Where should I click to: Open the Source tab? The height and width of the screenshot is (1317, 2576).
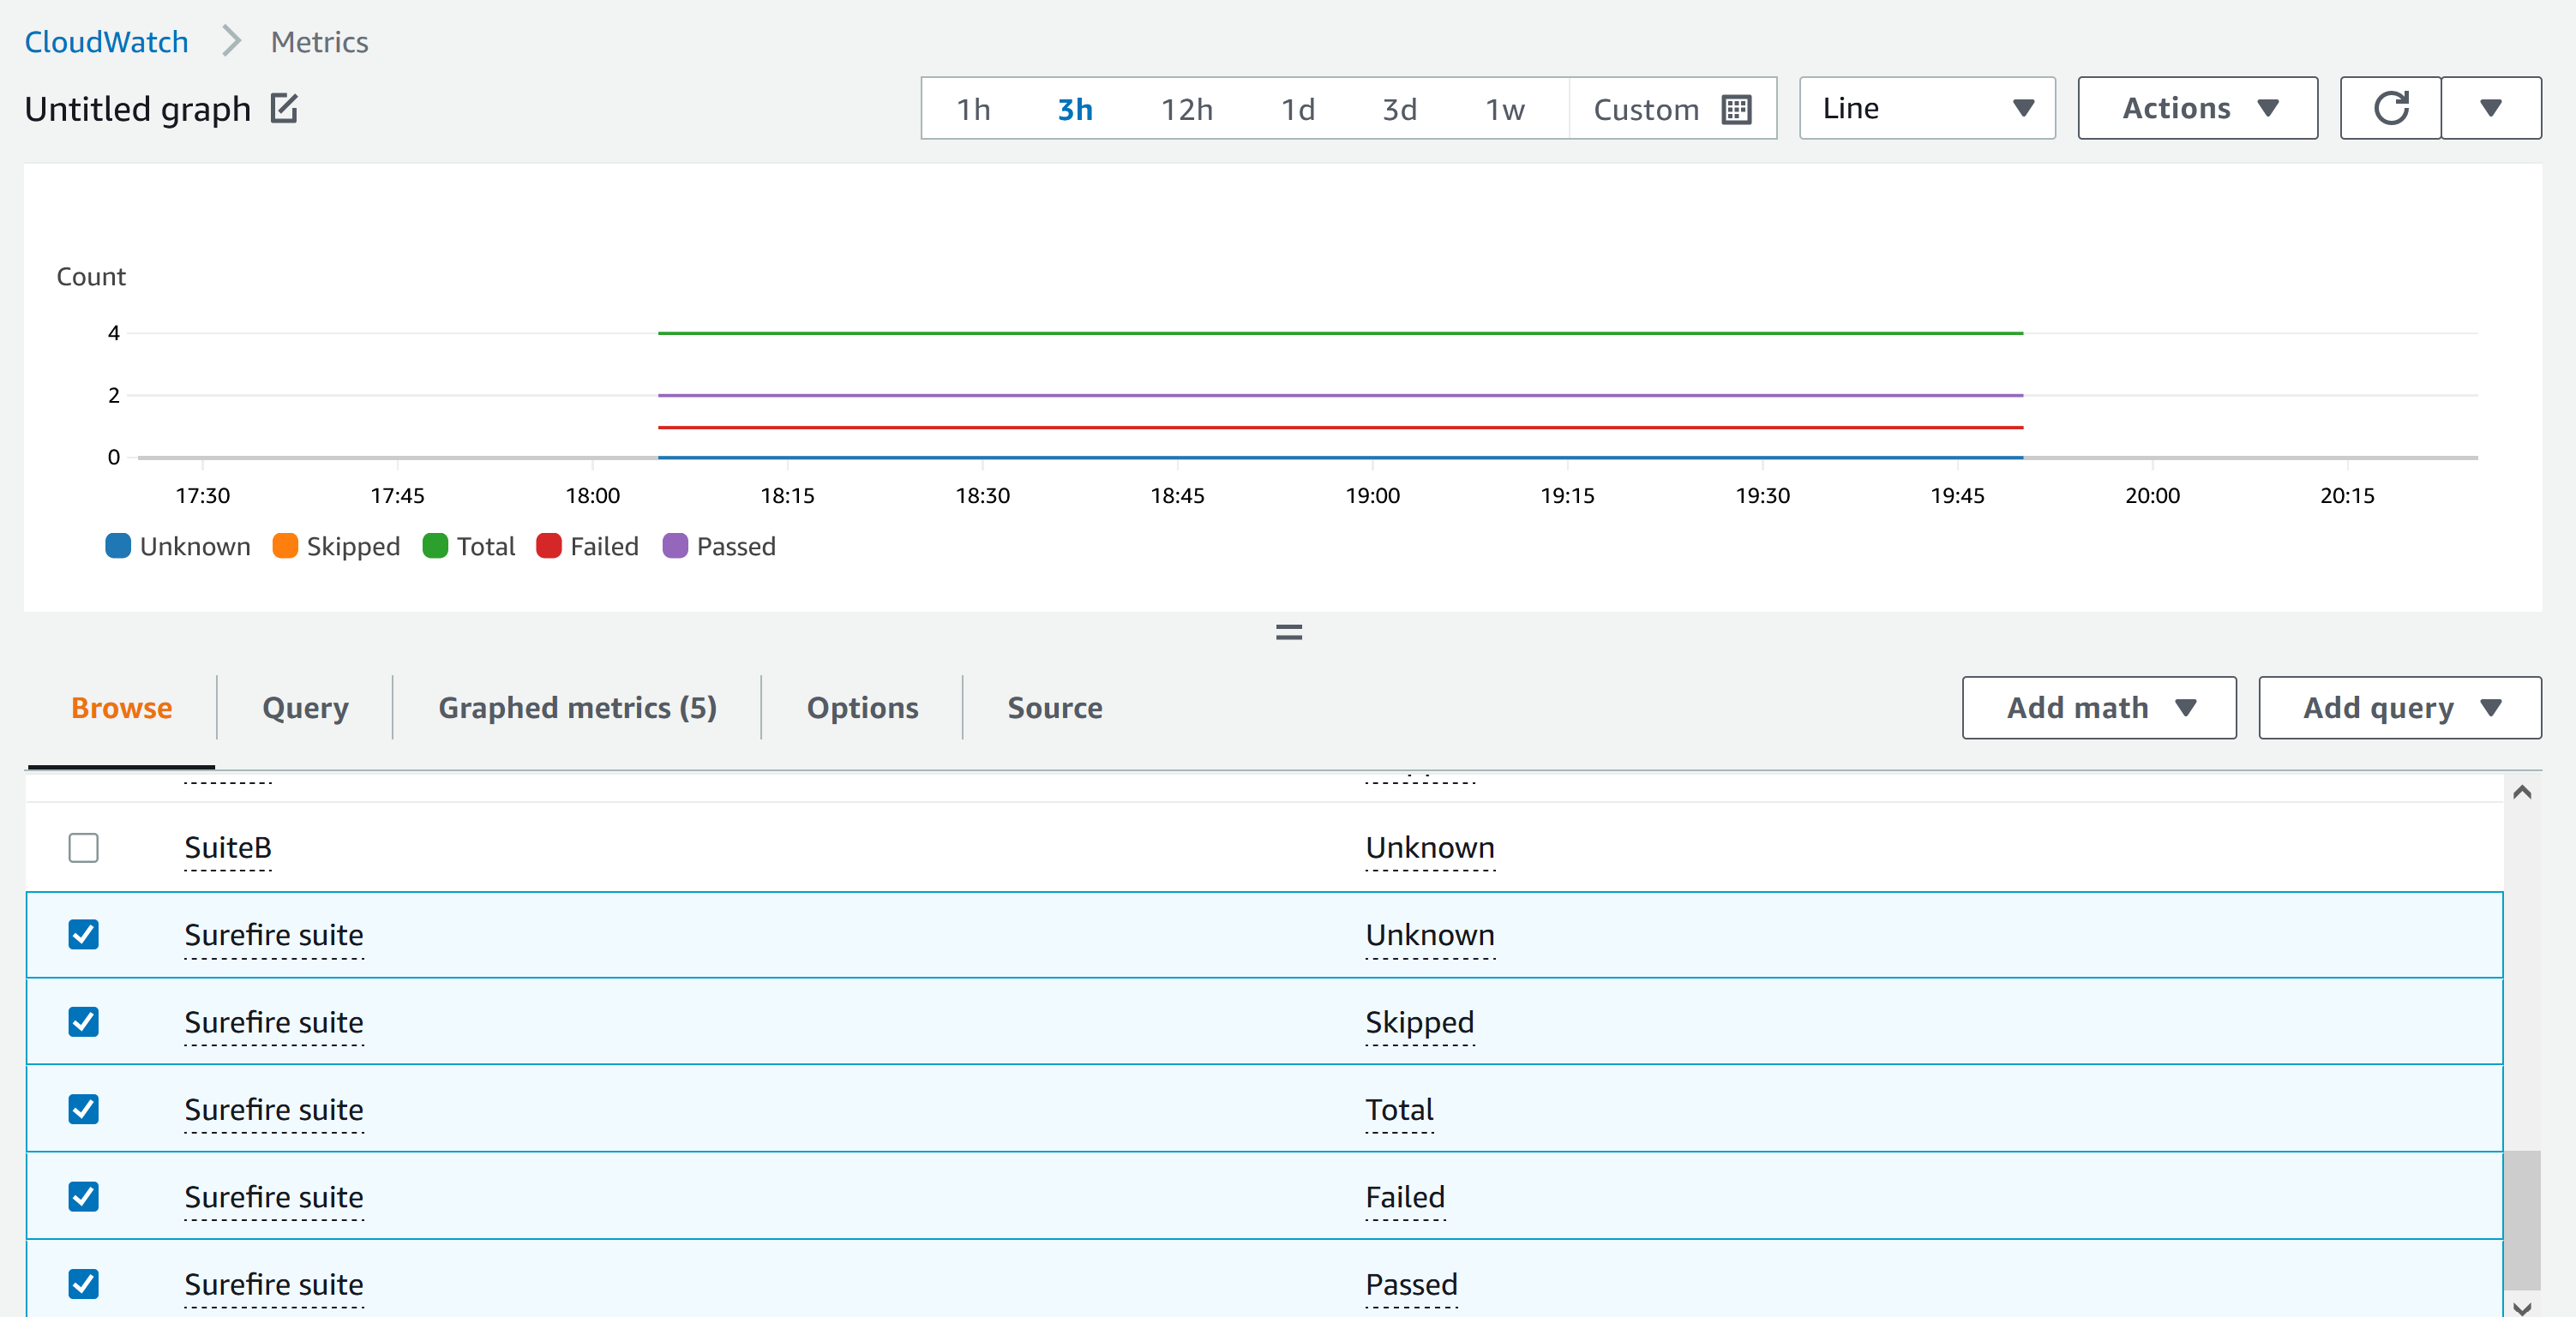[x=1054, y=708]
